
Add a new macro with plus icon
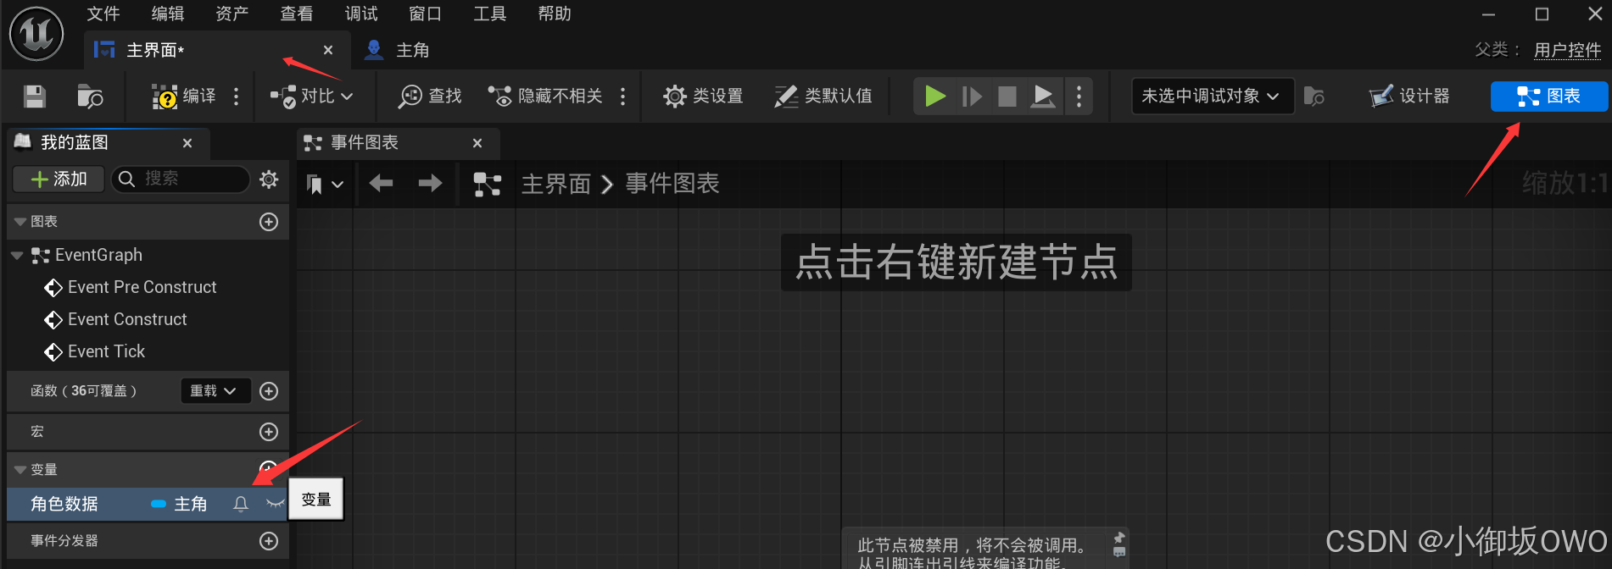269,432
